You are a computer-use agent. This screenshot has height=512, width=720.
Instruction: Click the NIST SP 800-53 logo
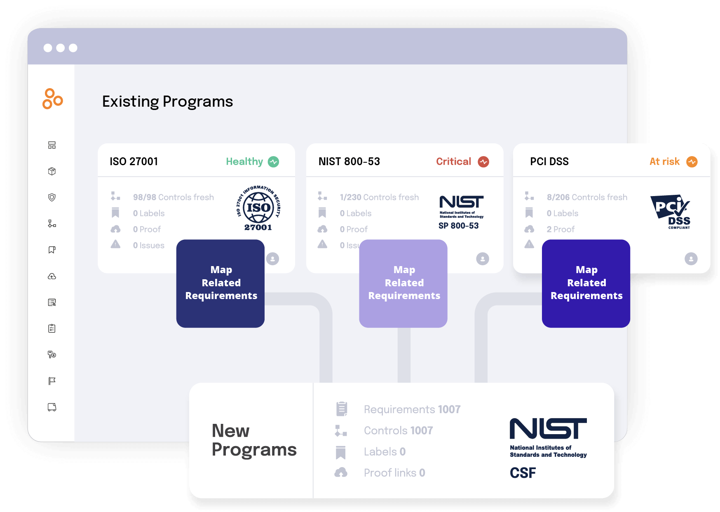point(461,213)
